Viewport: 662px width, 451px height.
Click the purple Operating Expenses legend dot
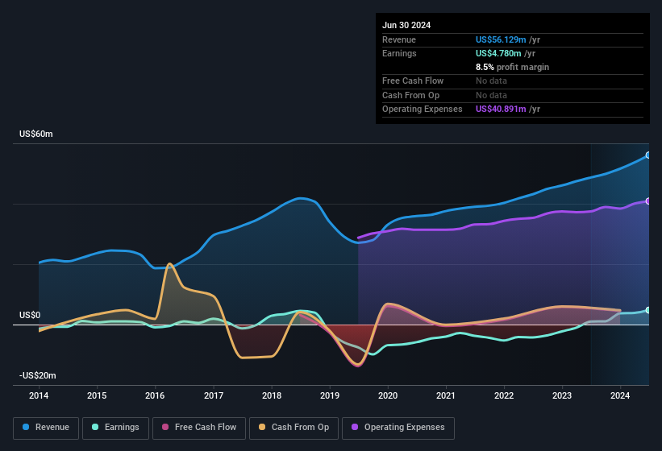coord(355,428)
